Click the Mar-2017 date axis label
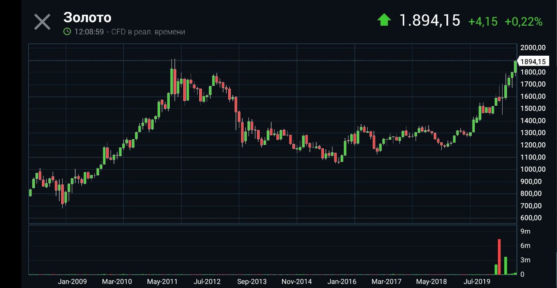557x288 pixels. tap(386, 281)
